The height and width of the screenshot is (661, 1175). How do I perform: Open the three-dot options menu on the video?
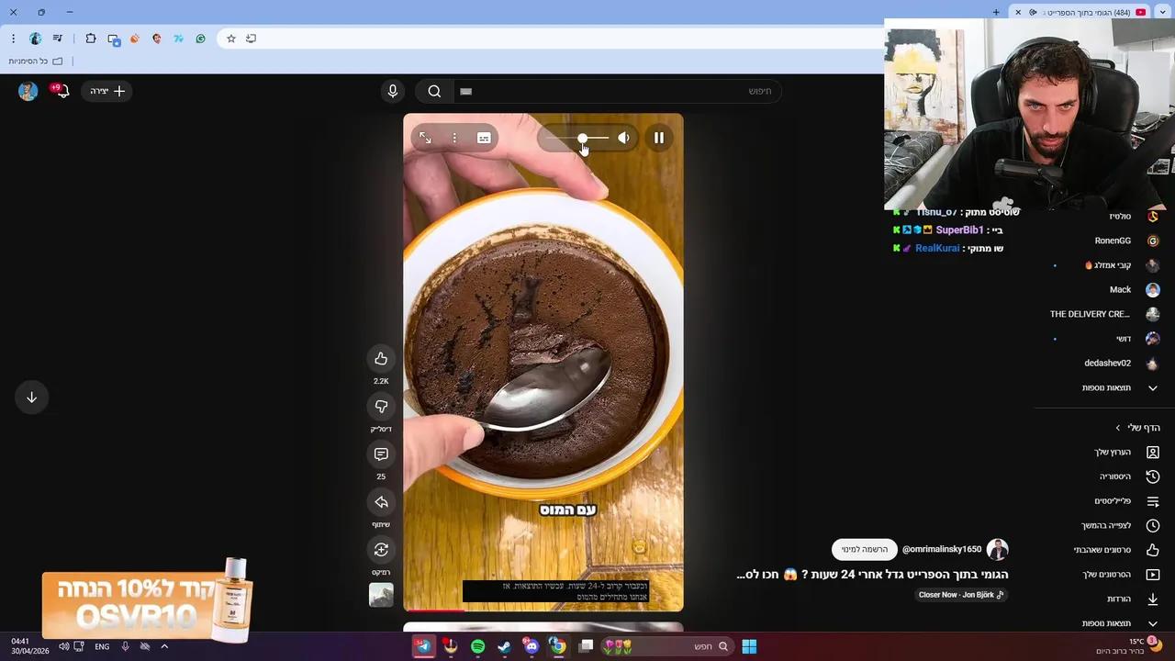[454, 138]
